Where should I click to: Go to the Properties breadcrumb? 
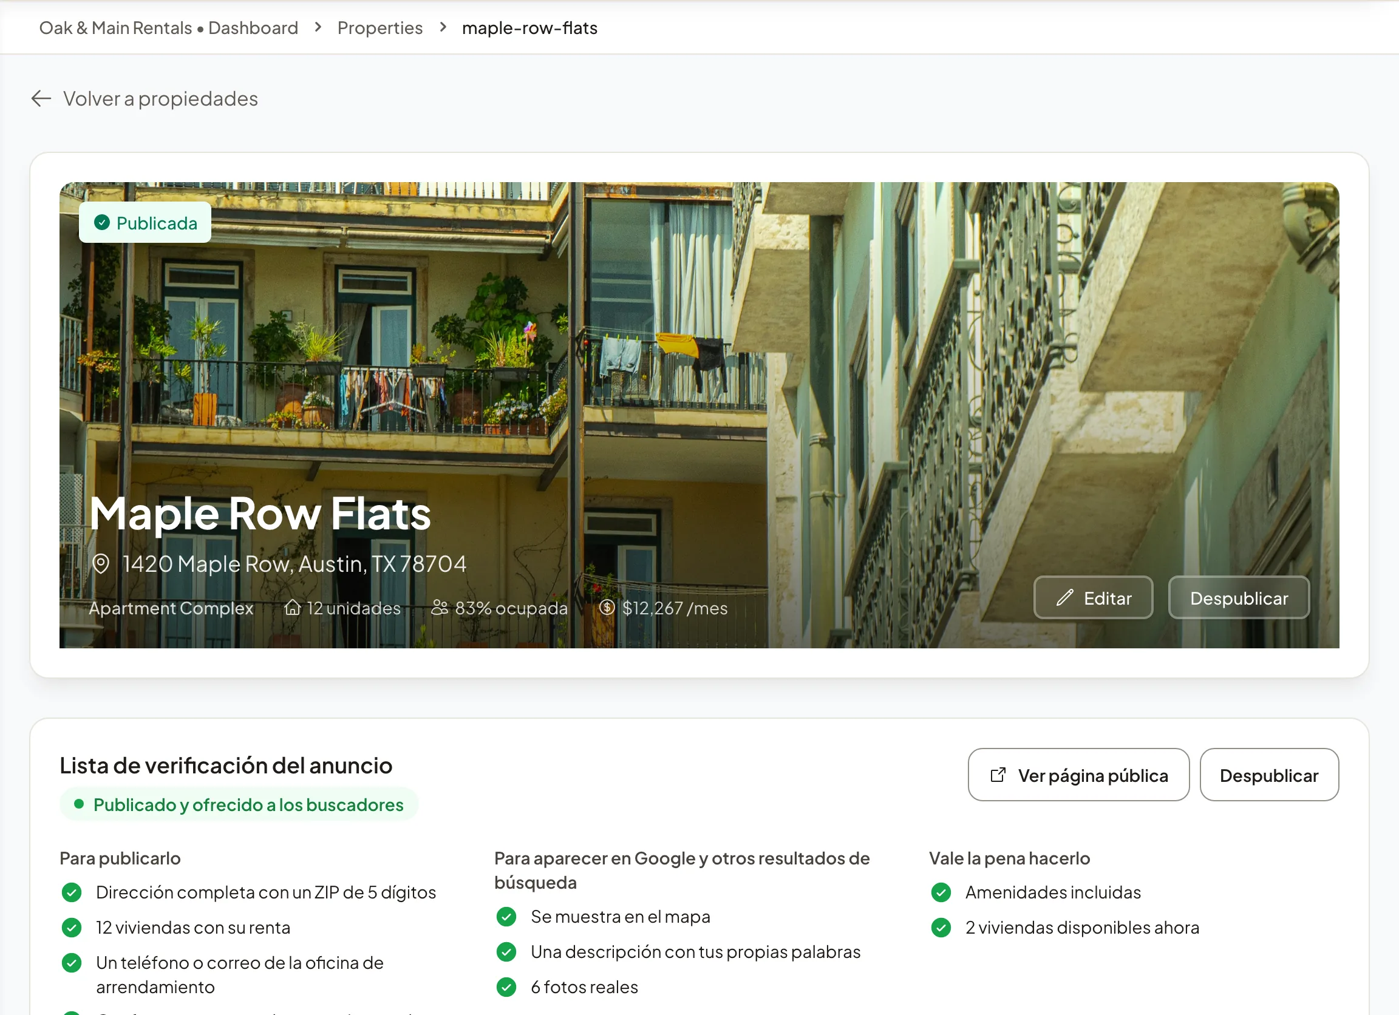(x=380, y=28)
